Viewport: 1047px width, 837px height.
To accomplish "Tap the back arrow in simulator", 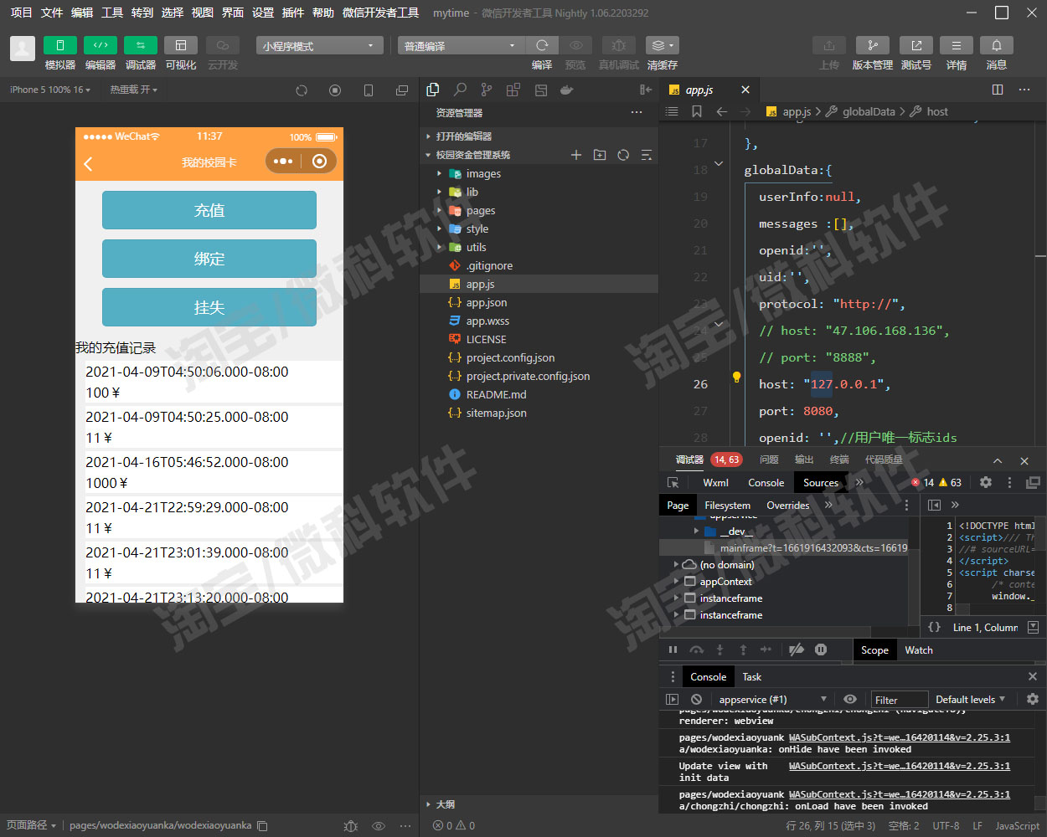I will click(89, 162).
